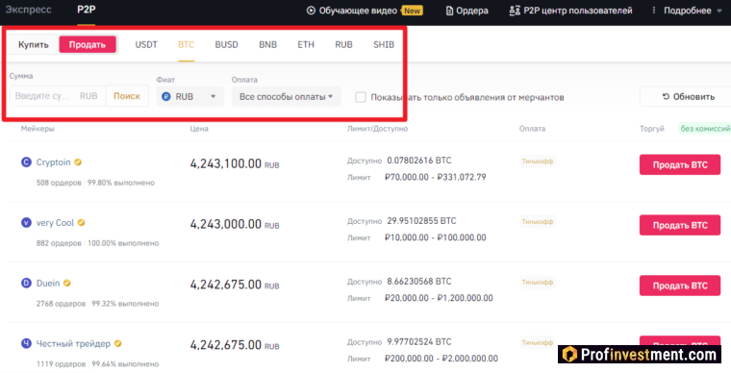731x373 pixels.
Task: Open Cryptoin's maker profile
Action: tap(54, 162)
